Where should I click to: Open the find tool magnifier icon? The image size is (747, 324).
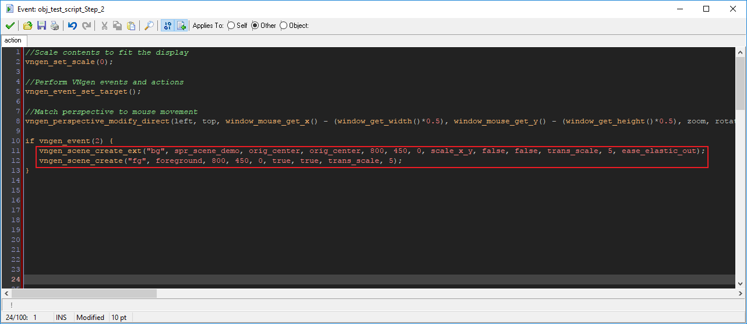pos(149,26)
